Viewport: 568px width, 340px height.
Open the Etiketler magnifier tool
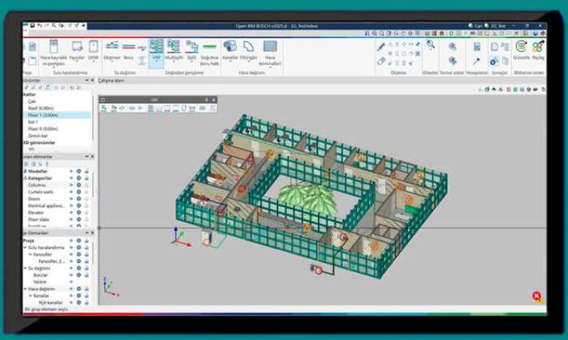430,45
